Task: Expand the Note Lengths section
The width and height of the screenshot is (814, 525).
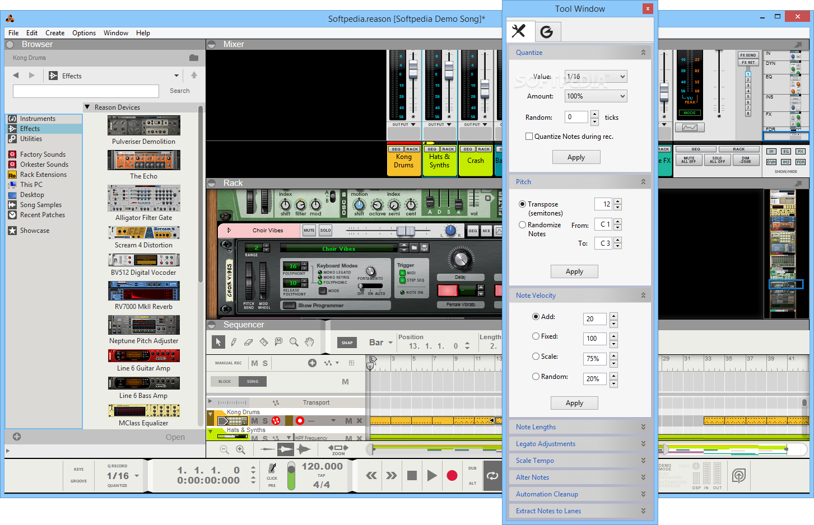Action: 580,427
